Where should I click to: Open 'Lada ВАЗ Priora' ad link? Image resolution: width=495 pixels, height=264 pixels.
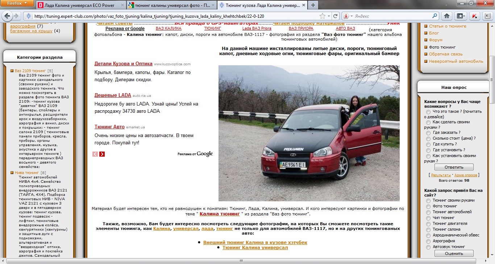pyautogui.click(x=257, y=28)
